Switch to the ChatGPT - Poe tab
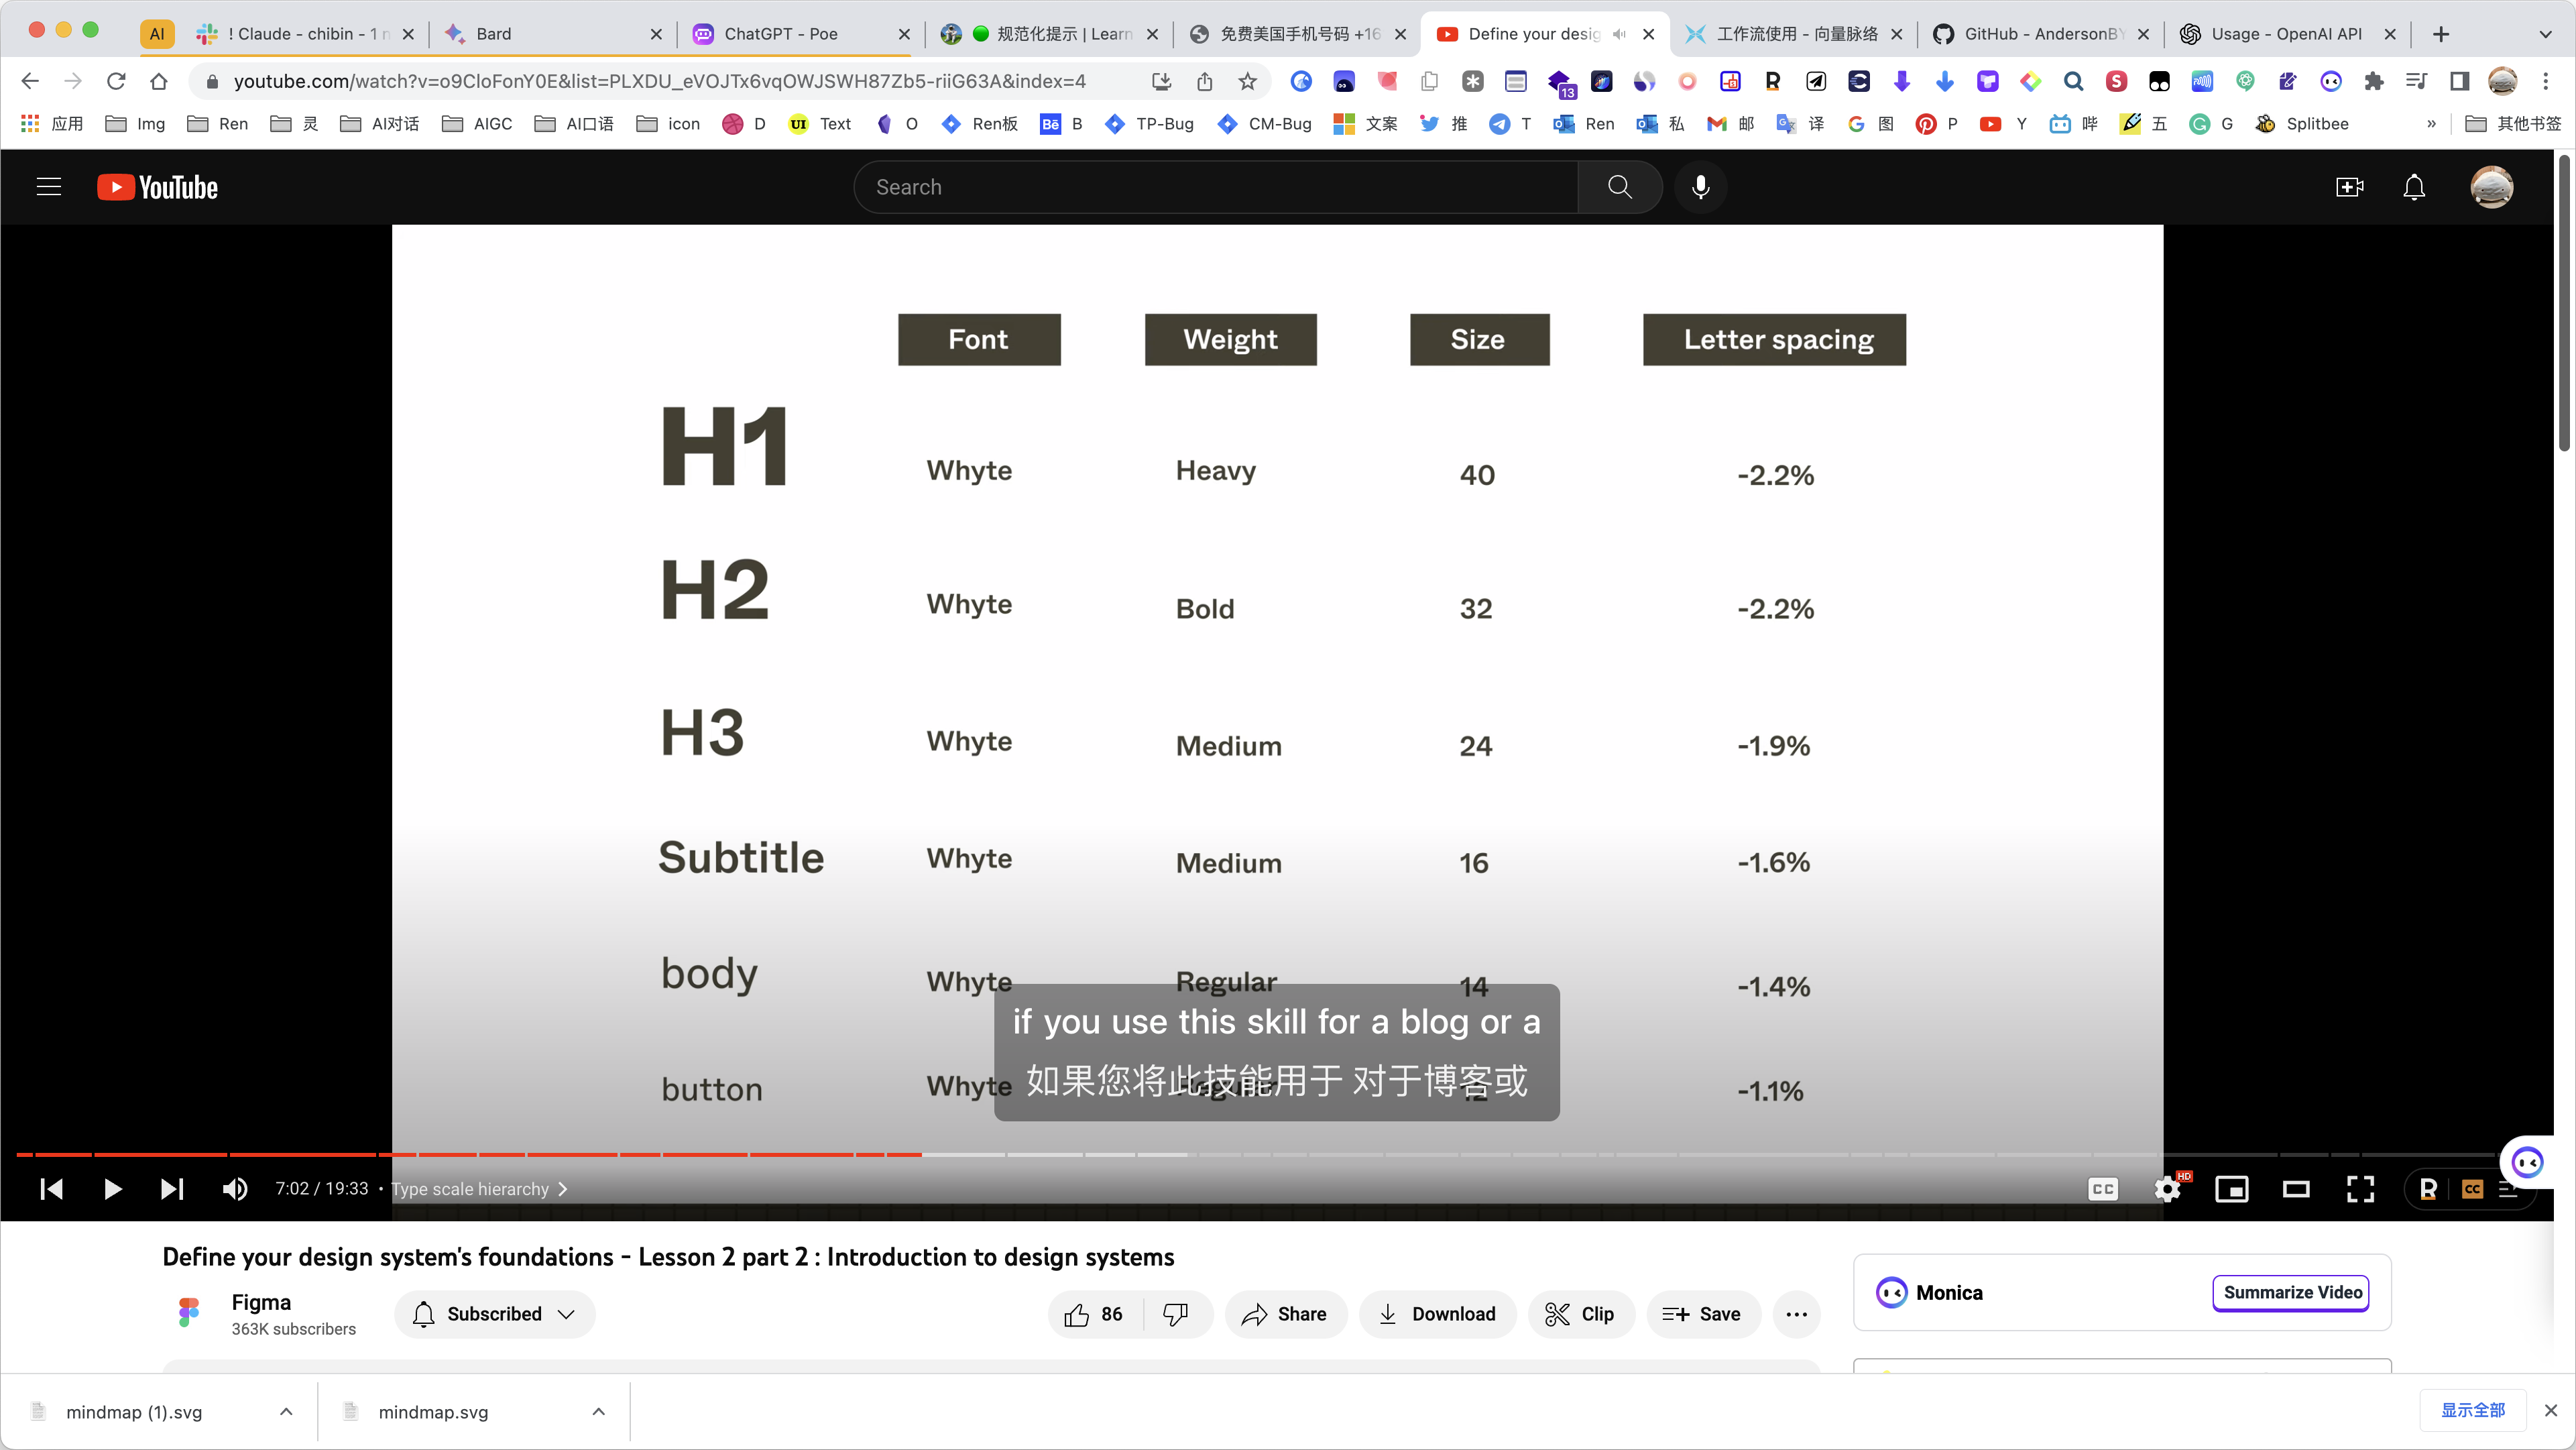This screenshot has height=1450, width=2576. 800,33
